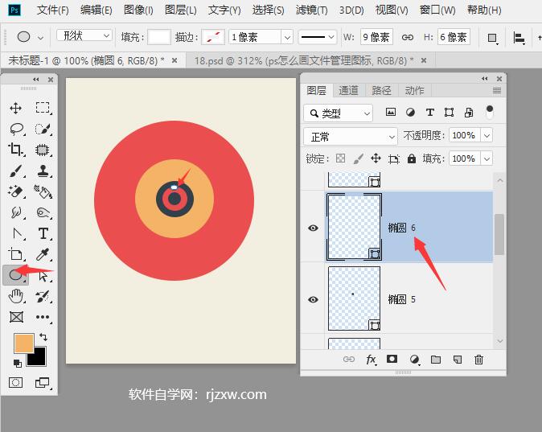
Task: Toggle link width and height
Action: [408, 37]
